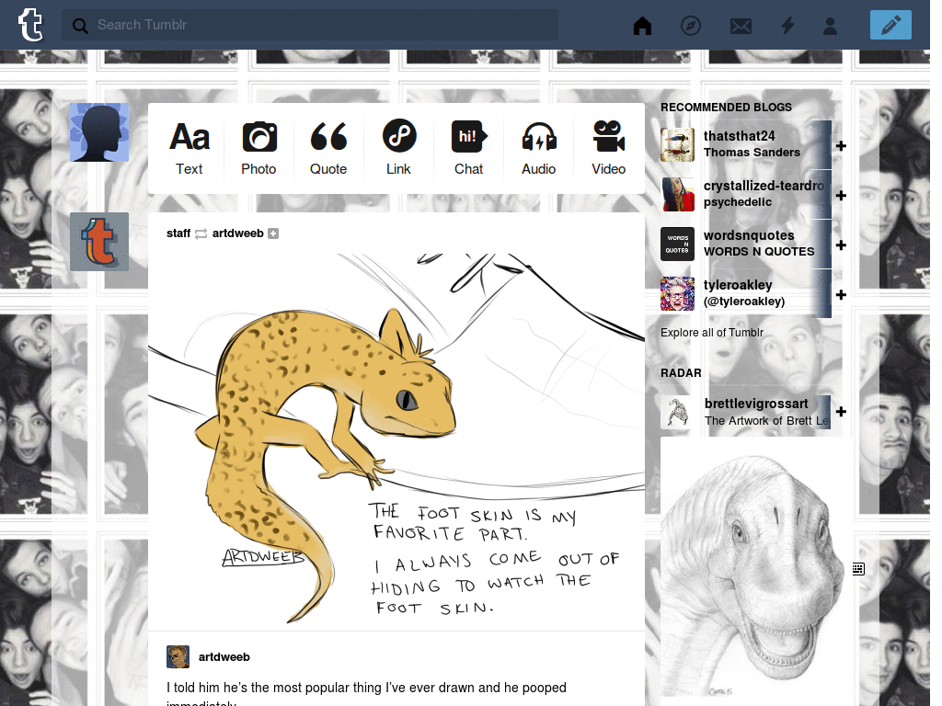Viewport: 942px width, 706px height.
Task: Open brettlevigrossart radar avatar
Action: coord(678,413)
